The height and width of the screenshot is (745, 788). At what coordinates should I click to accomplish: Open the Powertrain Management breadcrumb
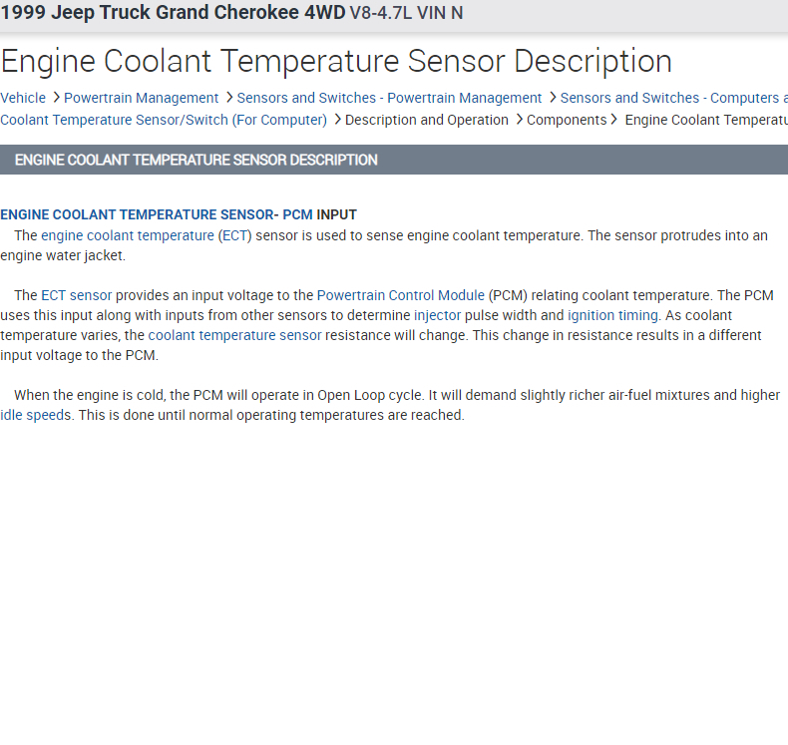pyautogui.click(x=141, y=98)
